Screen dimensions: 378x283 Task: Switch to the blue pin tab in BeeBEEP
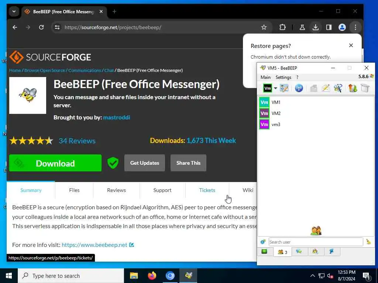pyautogui.click(x=331, y=252)
